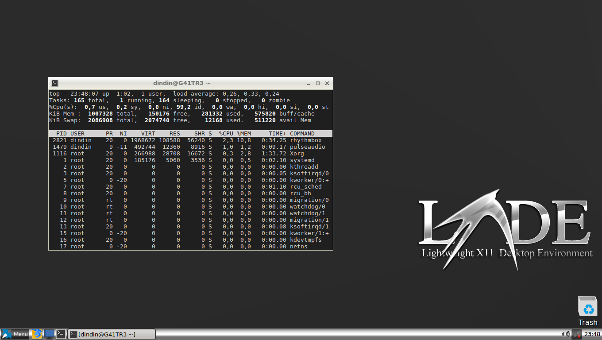Click PID 2821 in the process list
Screen dimensions: 602x340
pos(60,140)
